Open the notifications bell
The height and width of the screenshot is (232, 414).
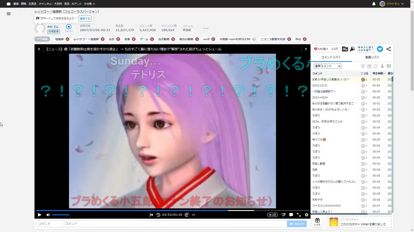pos(373,4)
